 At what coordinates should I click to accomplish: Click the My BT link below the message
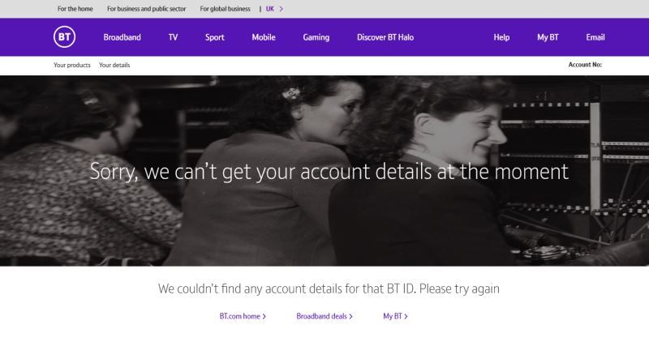tap(395, 316)
